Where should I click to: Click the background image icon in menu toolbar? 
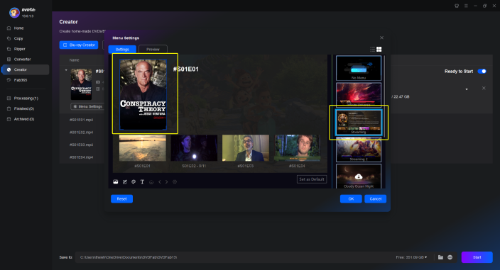116,182
